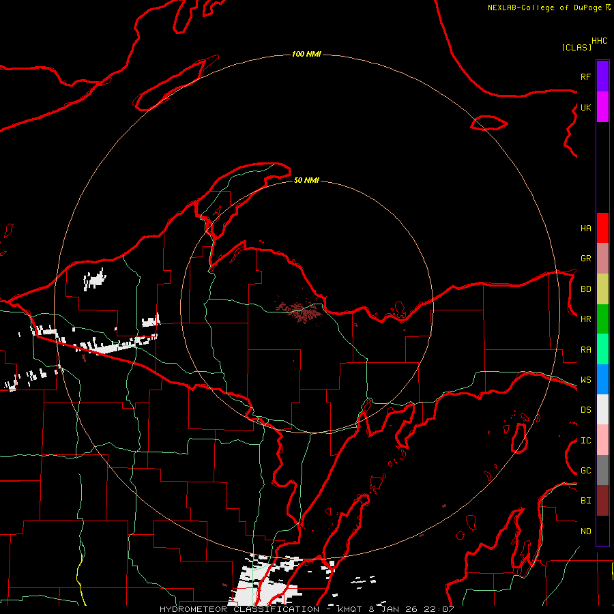Image resolution: width=614 pixels, height=614 pixels.
Task: Click the 100 NMI range ring label
Action: (x=306, y=54)
